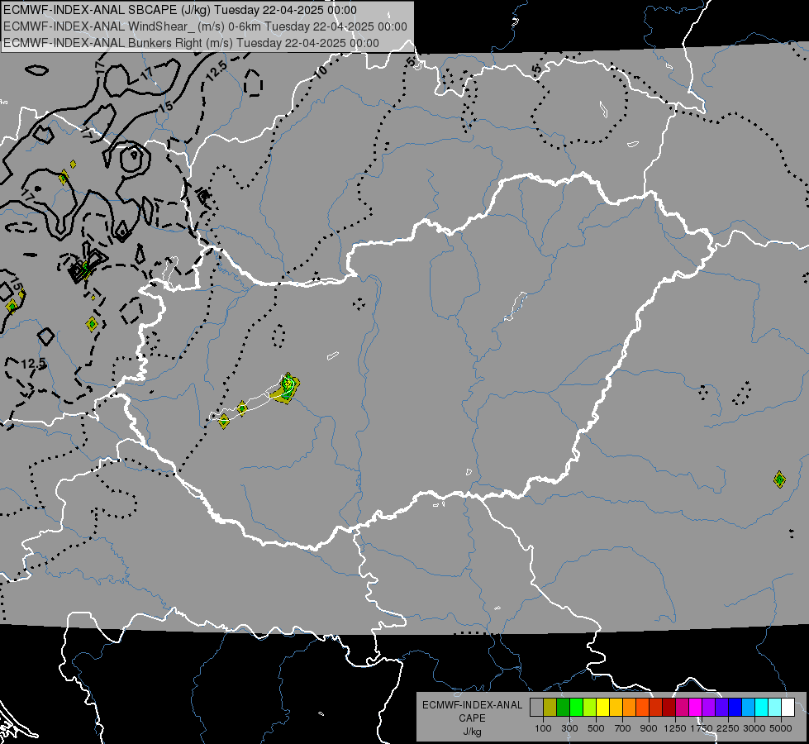Click the 3000 legend tick label
The height and width of the screenshot is (744, 809).
point(754,728)
